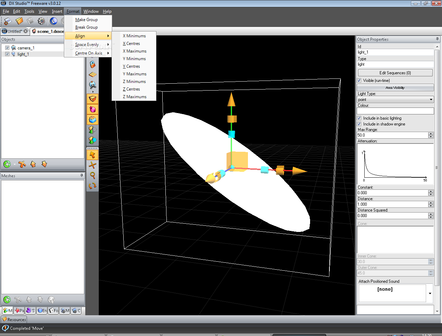Pin the Meshes panel
442x336 pixels.
tap(81, 176)
